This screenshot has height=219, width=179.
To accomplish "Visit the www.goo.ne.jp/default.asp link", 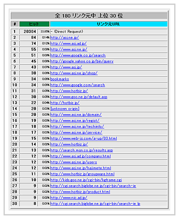I will 79,97.
